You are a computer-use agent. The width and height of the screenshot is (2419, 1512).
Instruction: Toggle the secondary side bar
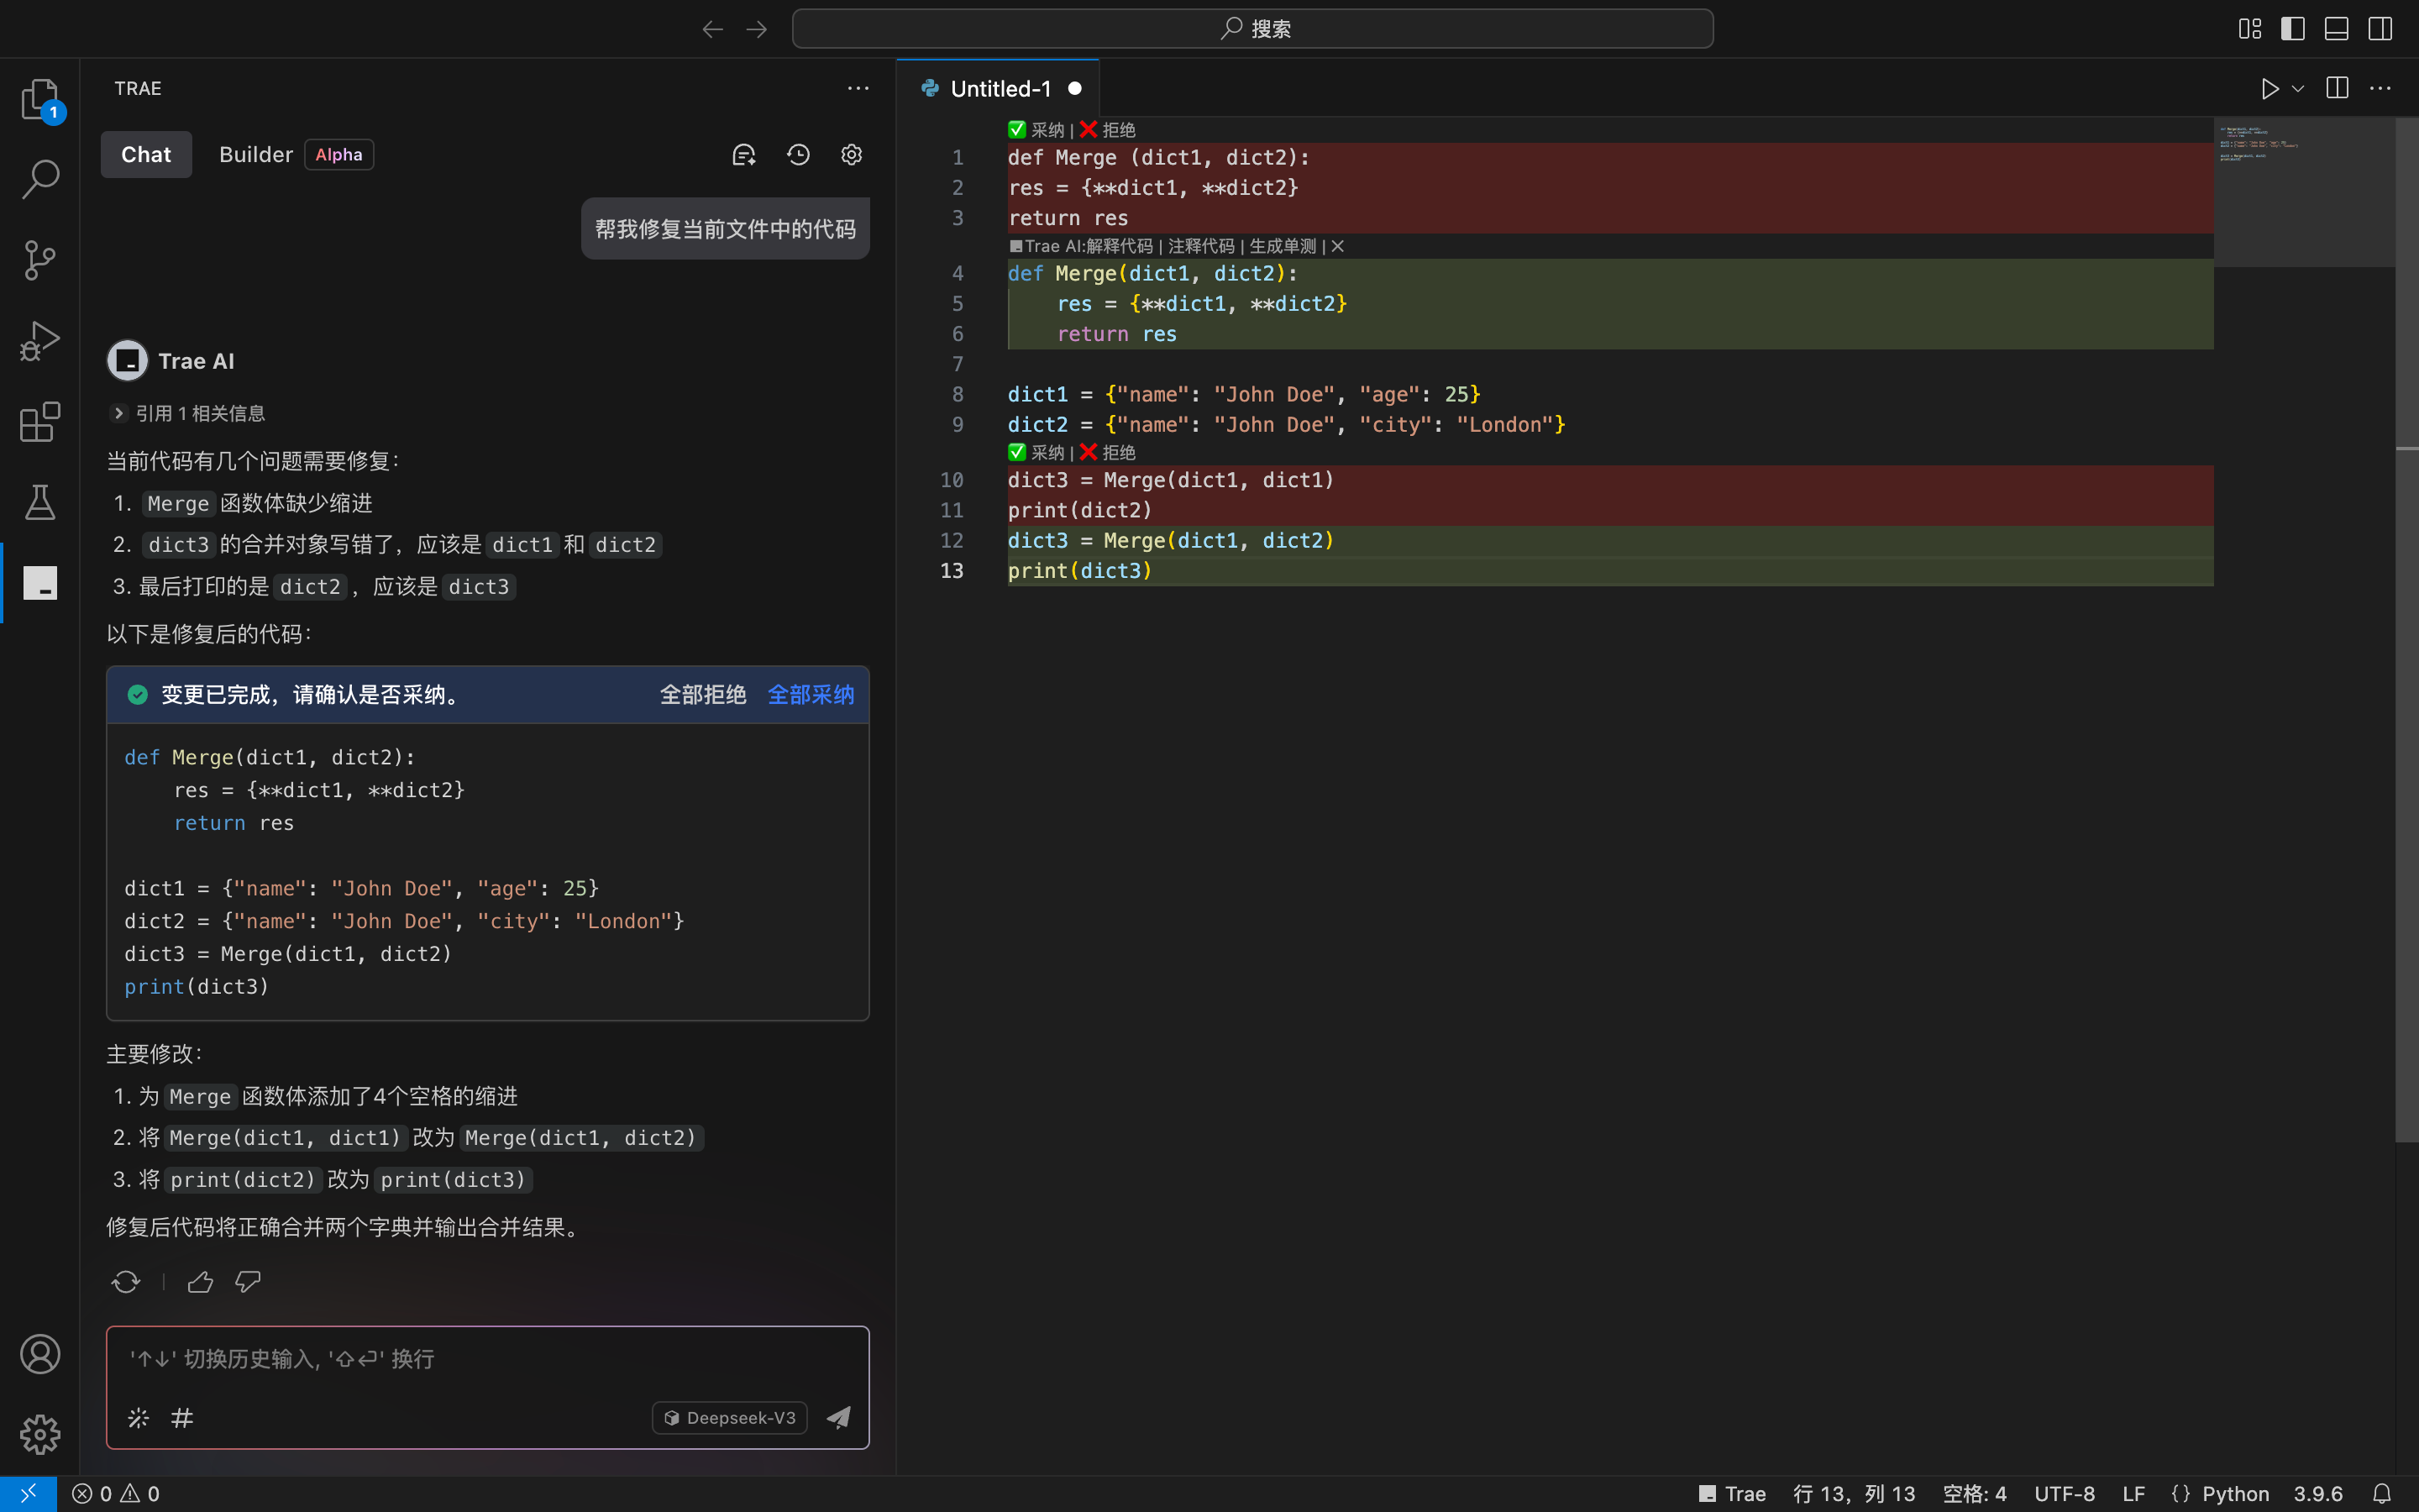click(x=2380, y=29)
